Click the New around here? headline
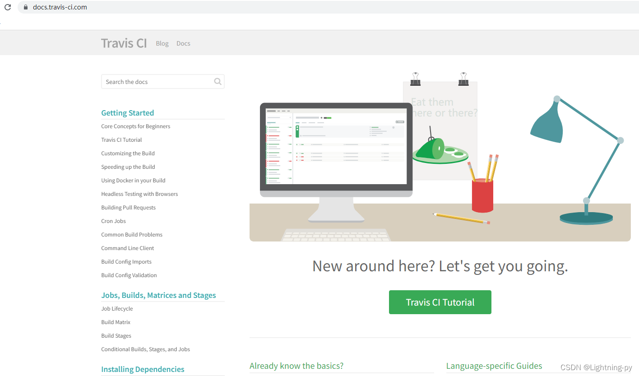639x376 pixels. click(440, 266)
